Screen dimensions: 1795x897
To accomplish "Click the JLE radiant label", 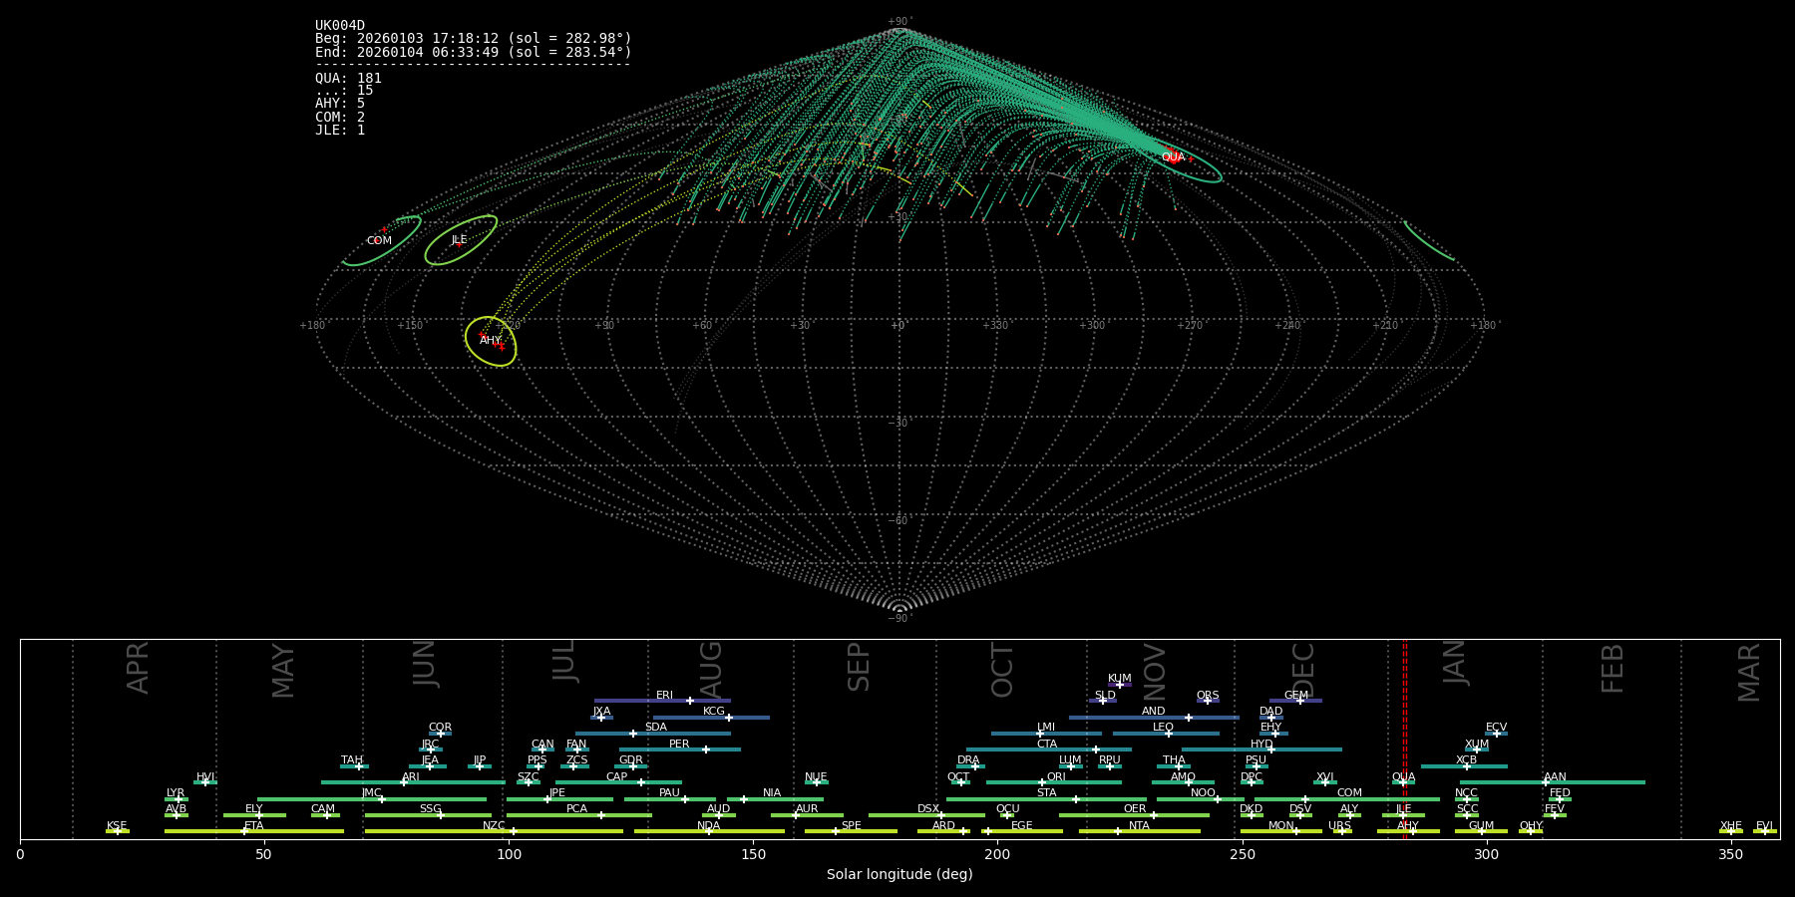I will click(459, 240).
